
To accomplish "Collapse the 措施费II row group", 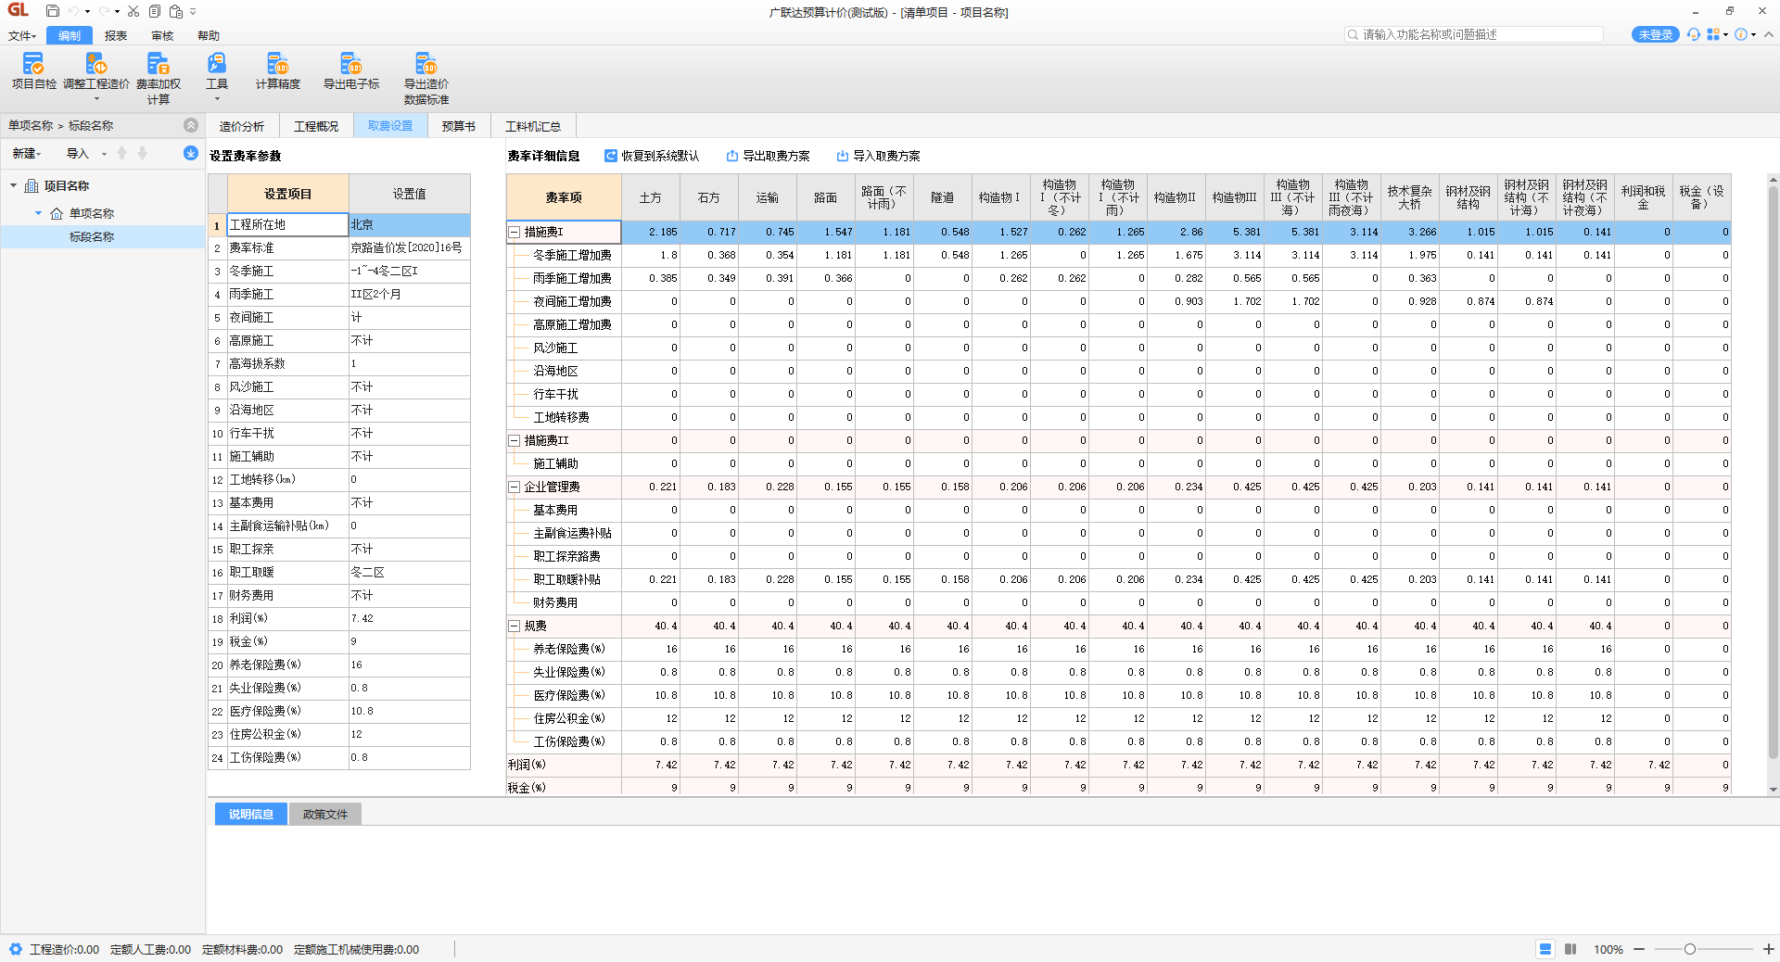I will click(515, 440).
